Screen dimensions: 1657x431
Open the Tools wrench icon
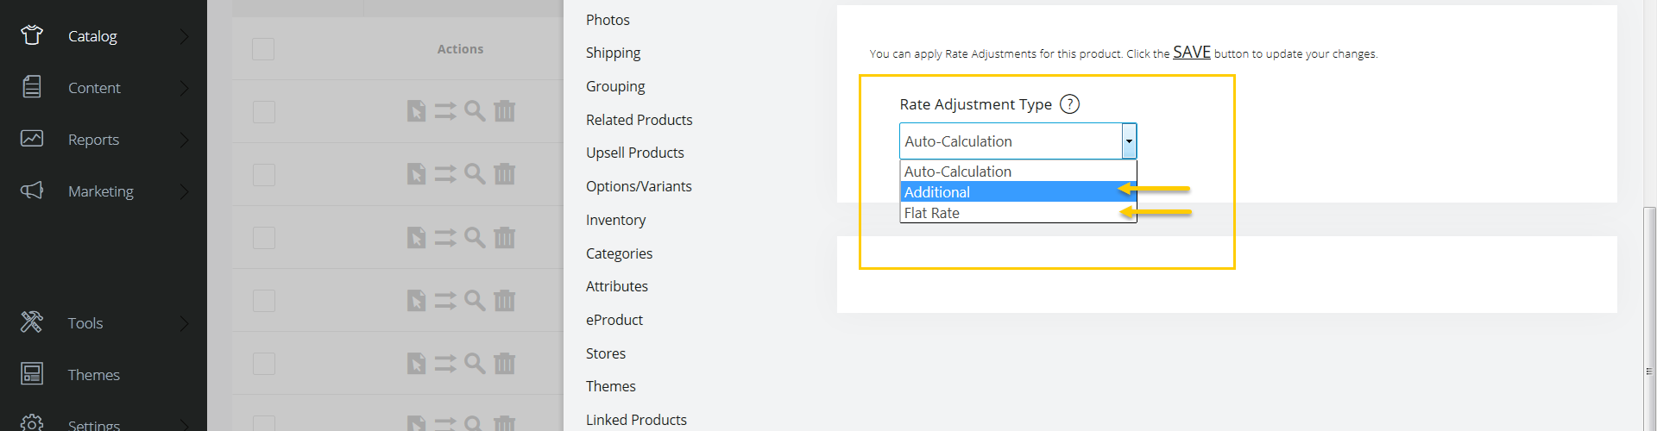[x=32, y=322]
